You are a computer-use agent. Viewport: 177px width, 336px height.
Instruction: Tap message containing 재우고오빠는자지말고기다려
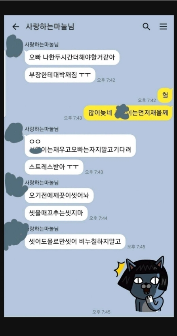pyautogui.click(x=80, y=145)
